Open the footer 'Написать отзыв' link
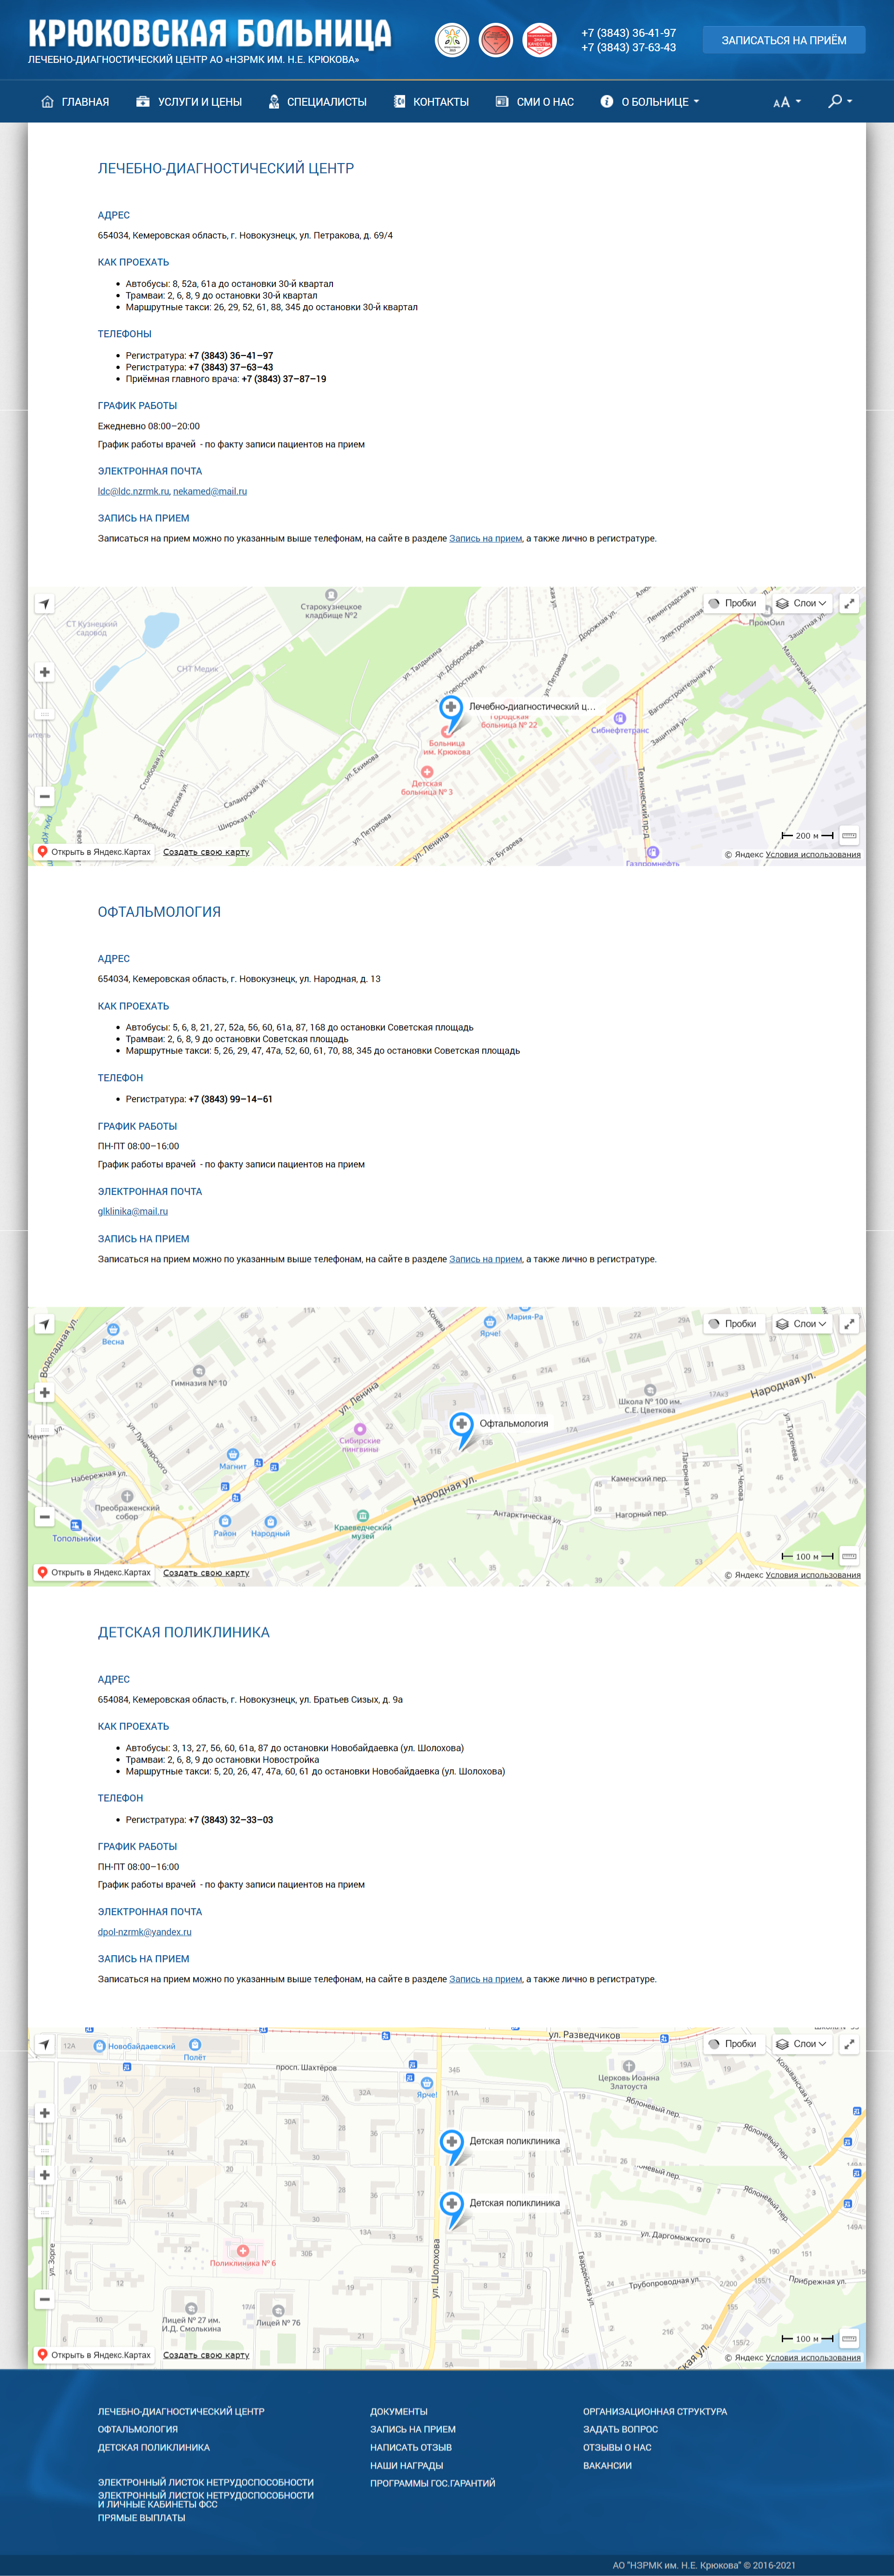 pyautogui.click(x=411, y=2448)
